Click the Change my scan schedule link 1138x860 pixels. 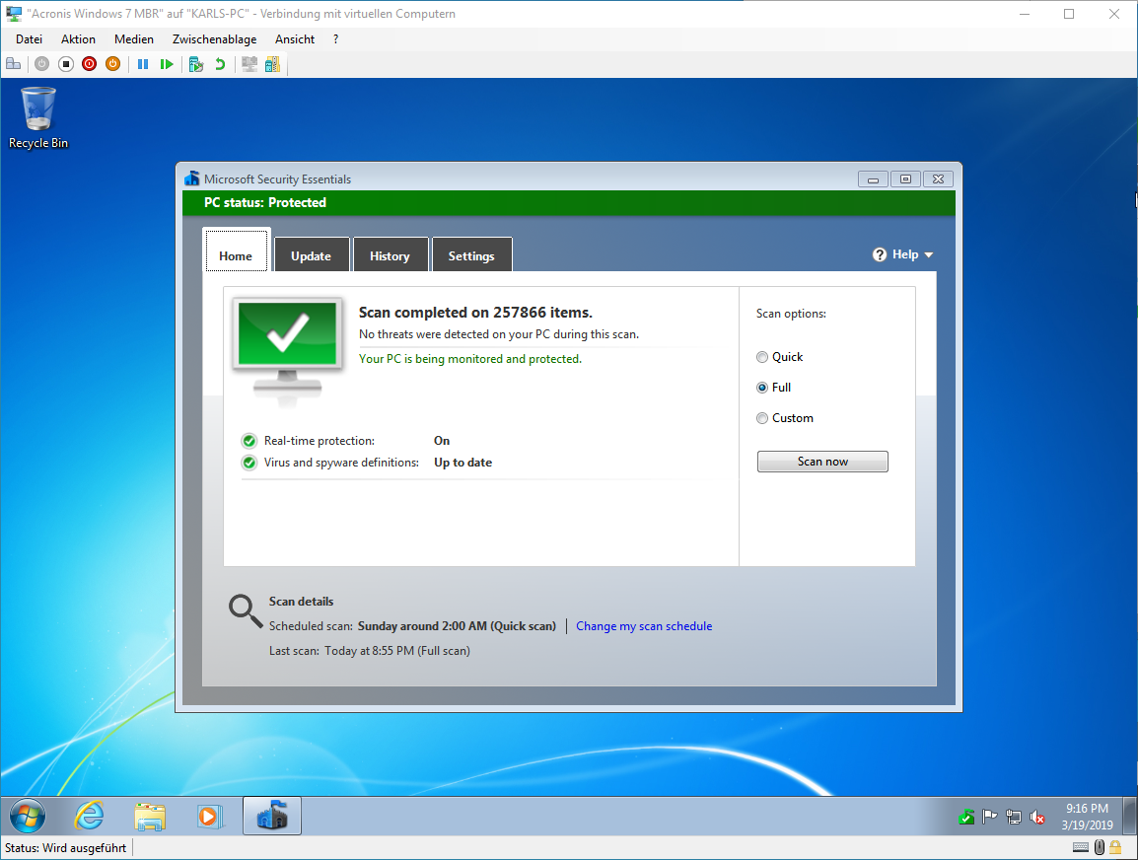pyautogui.click(x=644, y=626)
